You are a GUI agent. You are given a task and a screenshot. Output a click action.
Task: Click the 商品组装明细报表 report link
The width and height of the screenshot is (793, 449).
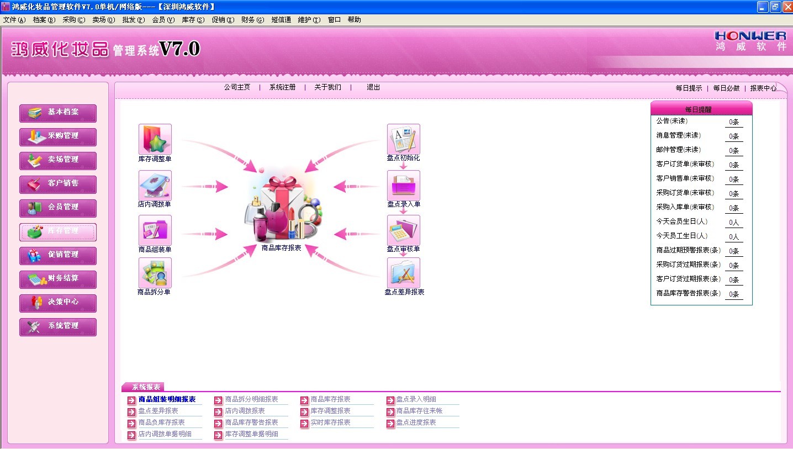167,399
